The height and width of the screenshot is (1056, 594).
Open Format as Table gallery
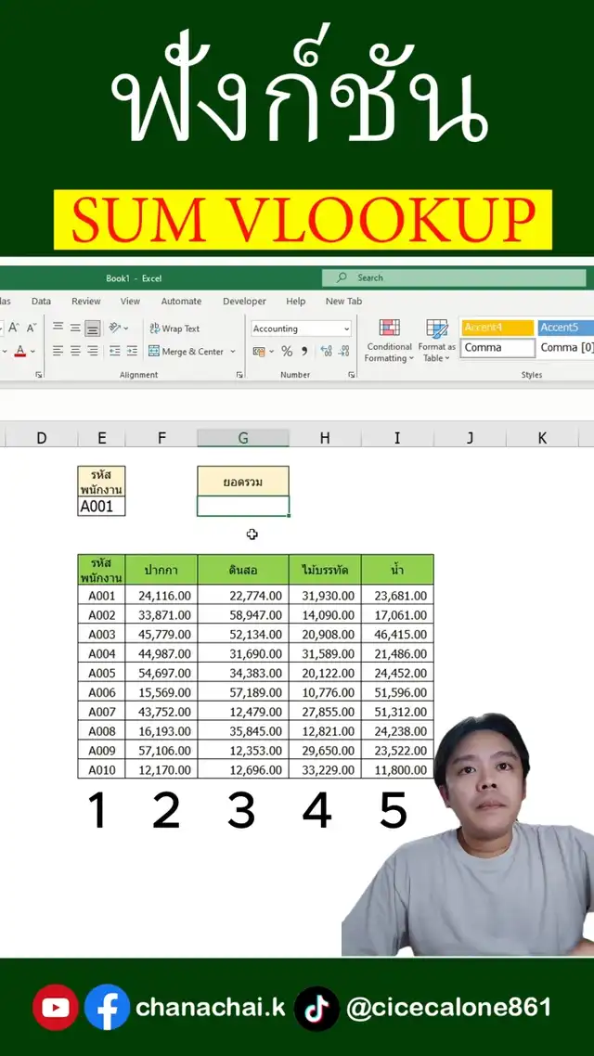(436, 341)
